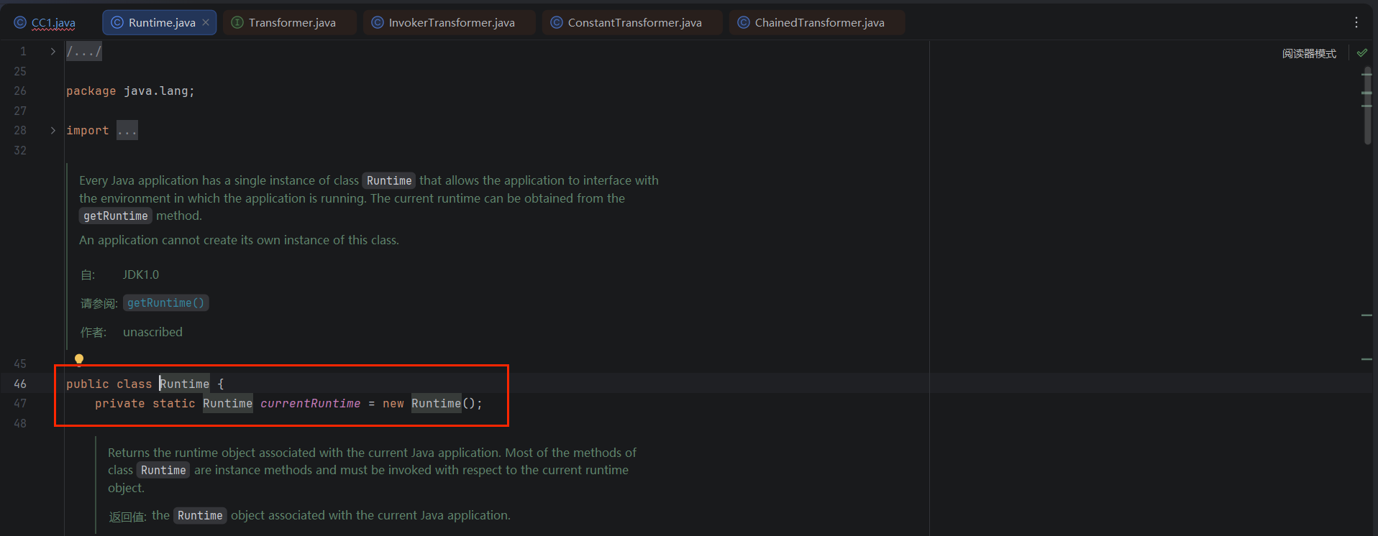
Task: Click the interface icon on Transformer.java tab
Action: click(x=237, y=23)
